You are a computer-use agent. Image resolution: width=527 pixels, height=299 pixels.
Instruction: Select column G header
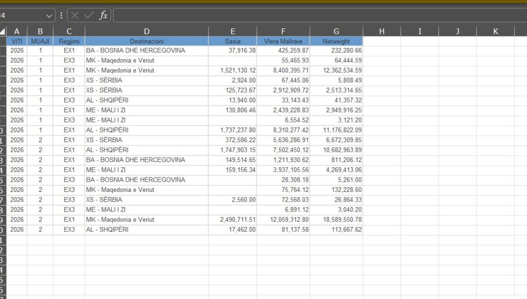[x=336, y=31]
